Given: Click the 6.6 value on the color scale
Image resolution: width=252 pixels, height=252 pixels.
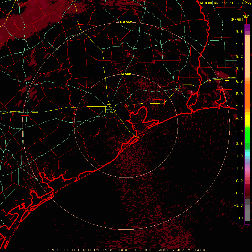Looking at the screenshot, I should [x=239, y=81].
